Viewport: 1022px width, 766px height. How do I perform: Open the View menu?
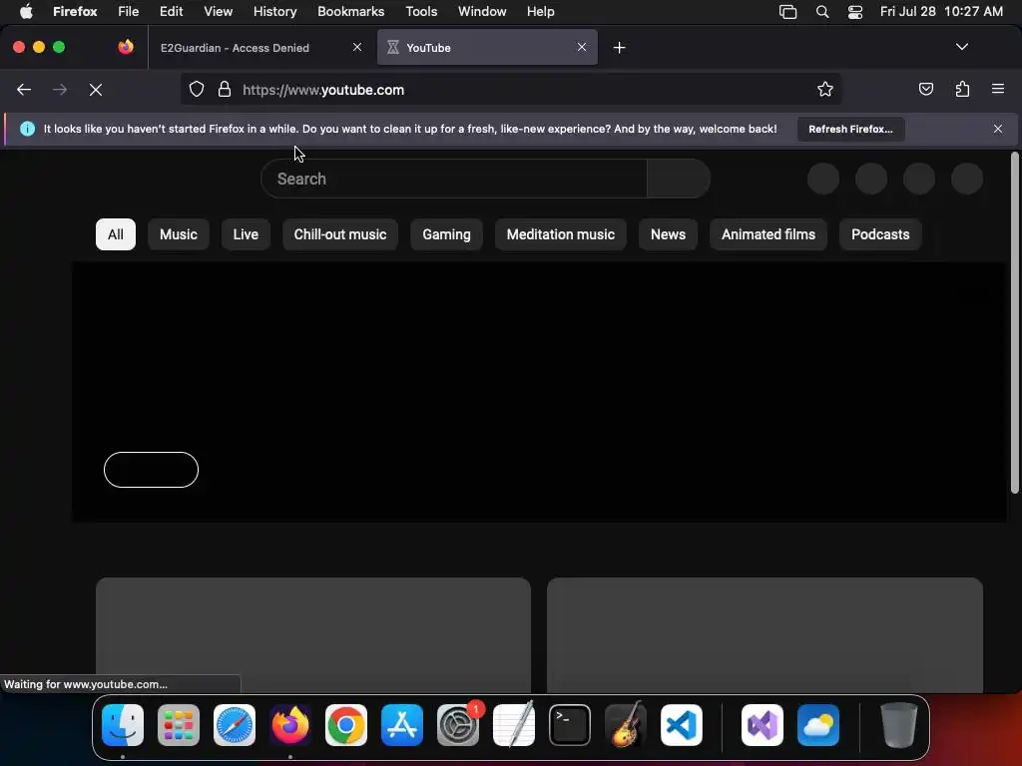pyautogui.click(x=218, y=11)
